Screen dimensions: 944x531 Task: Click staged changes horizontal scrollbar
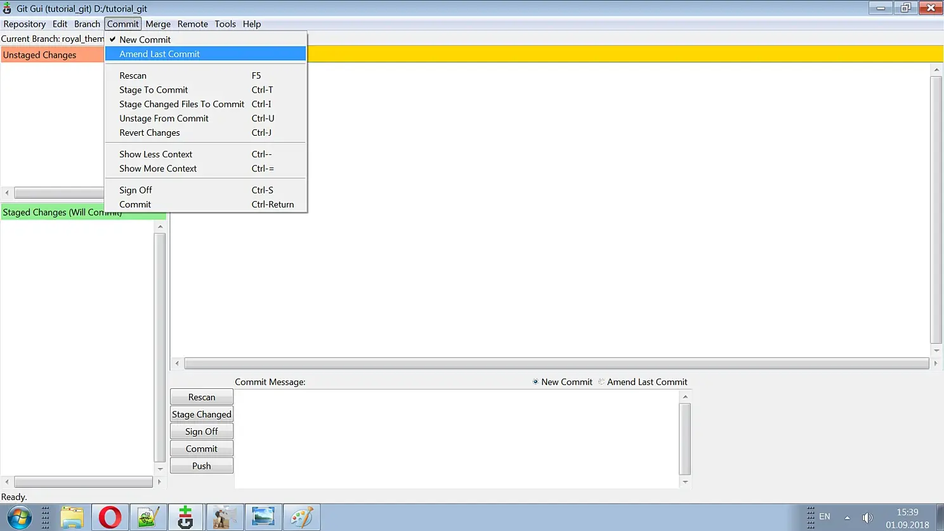(x=83, y=482)
